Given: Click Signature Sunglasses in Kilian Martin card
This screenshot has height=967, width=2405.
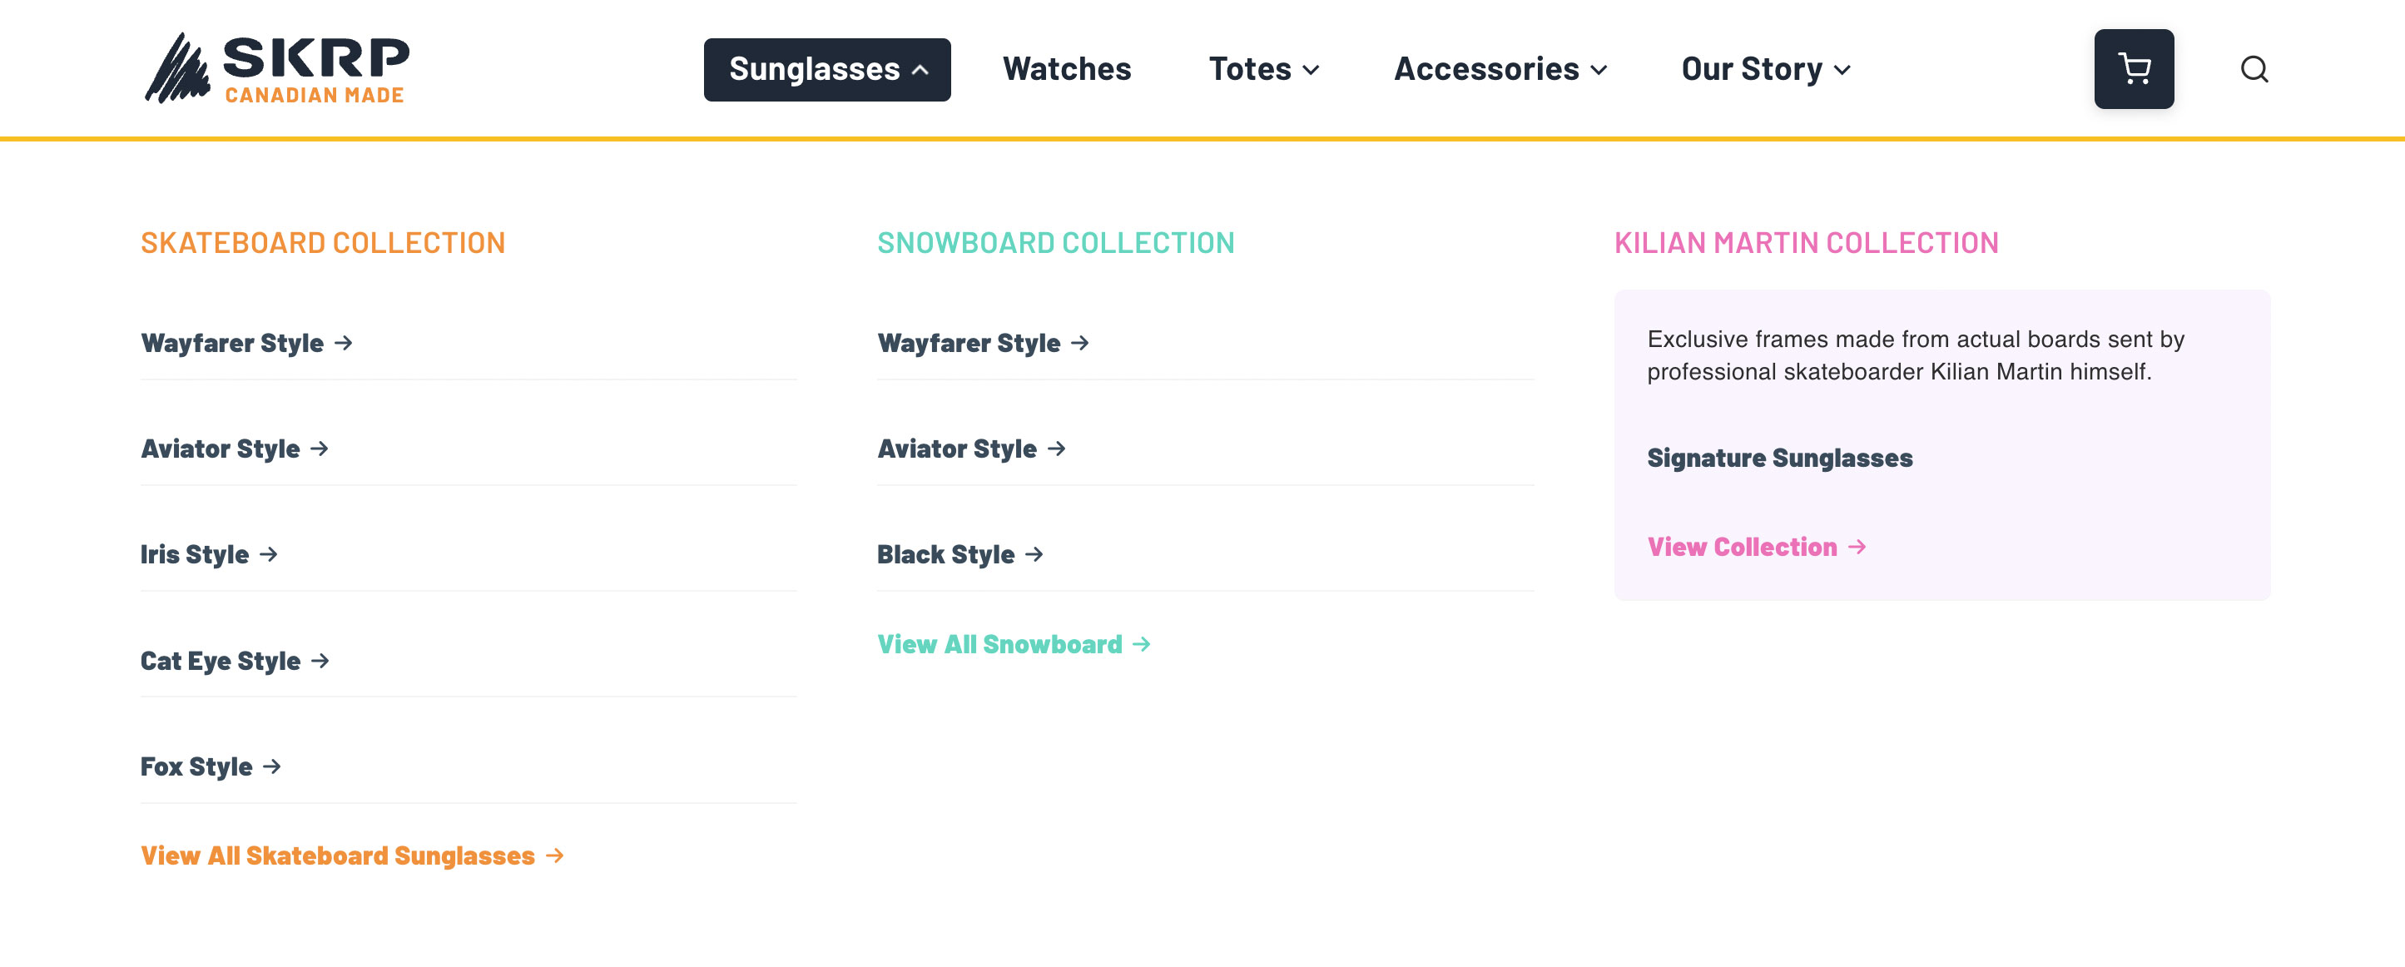Looking at the screenshot, I should 1779,459.
